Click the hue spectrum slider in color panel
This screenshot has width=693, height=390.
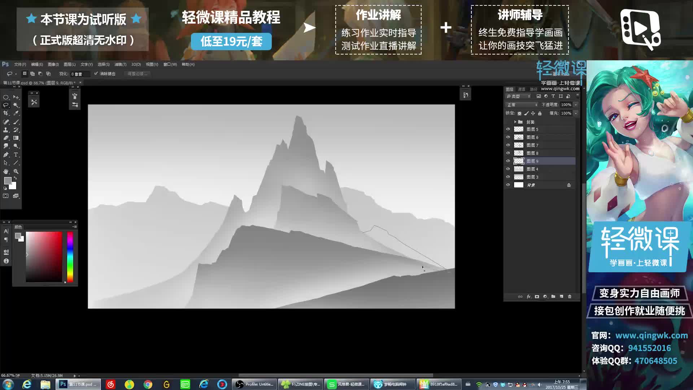(70, 257)
